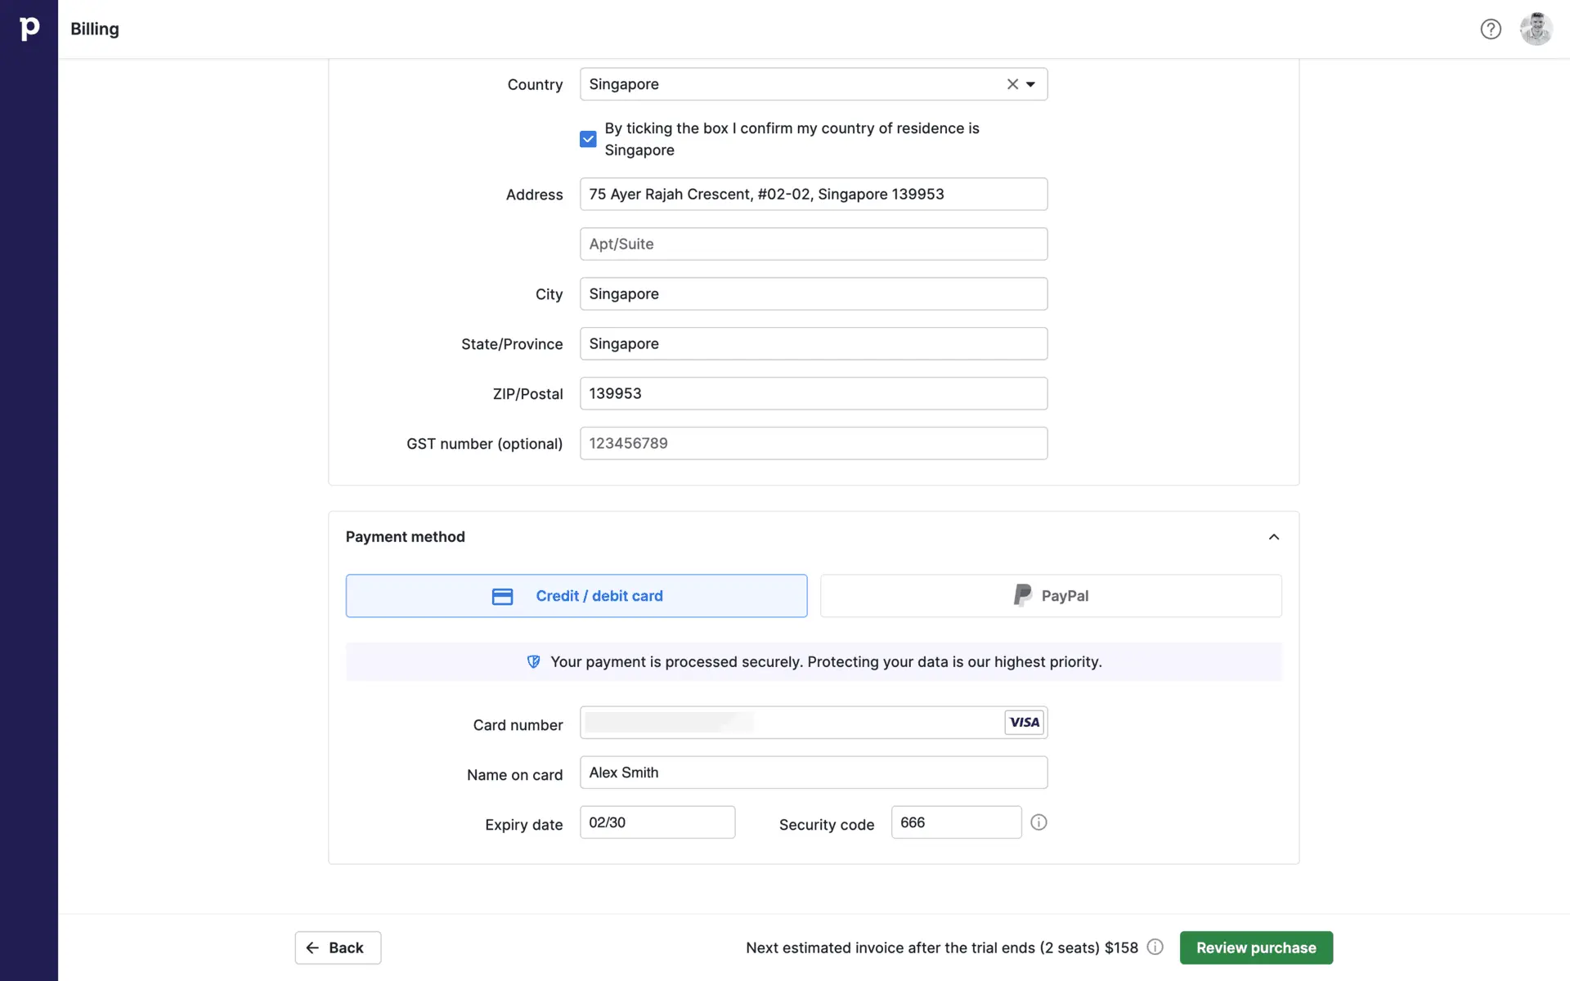Image resolution: width=1570 pixels, height=981 pixels.
Task: Open the user profile avatar
Action: tap(1535, 29)
